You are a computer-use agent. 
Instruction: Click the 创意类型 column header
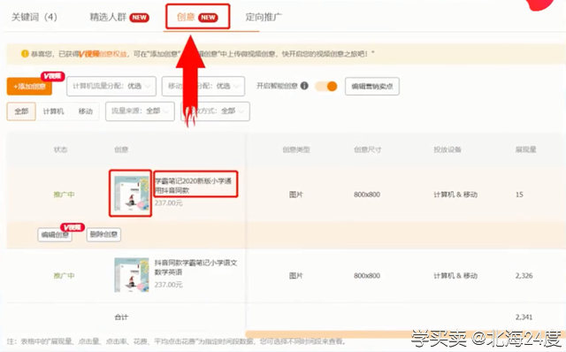tap(296, 149)
